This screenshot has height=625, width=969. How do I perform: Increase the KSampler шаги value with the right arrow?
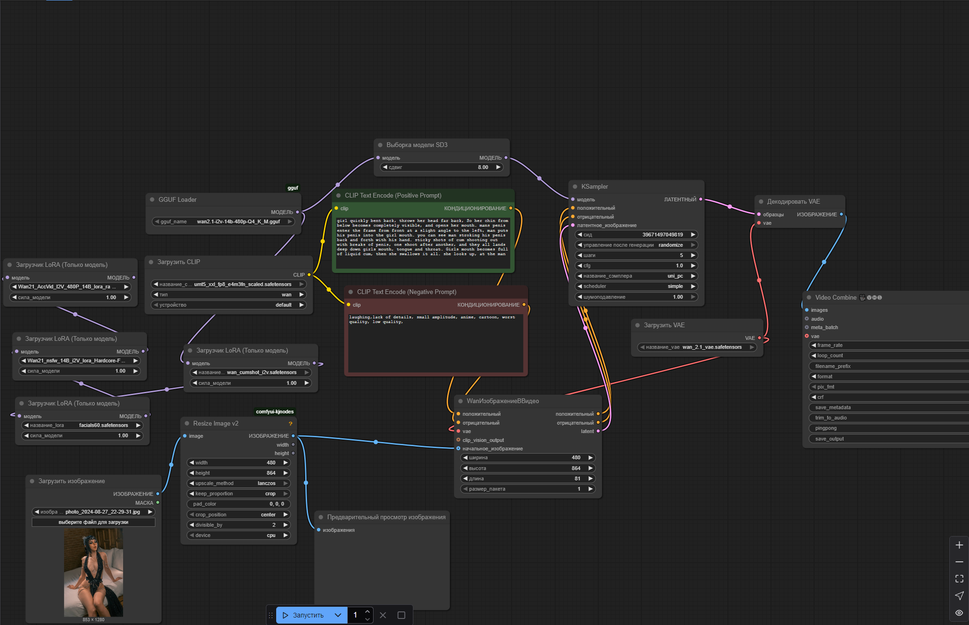pos(693,255)
